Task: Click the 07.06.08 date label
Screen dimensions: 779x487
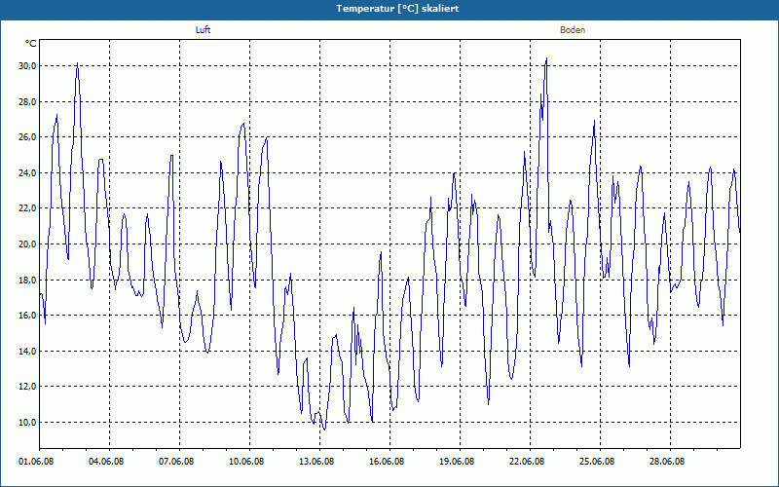Action: click(x=176, y=462)
